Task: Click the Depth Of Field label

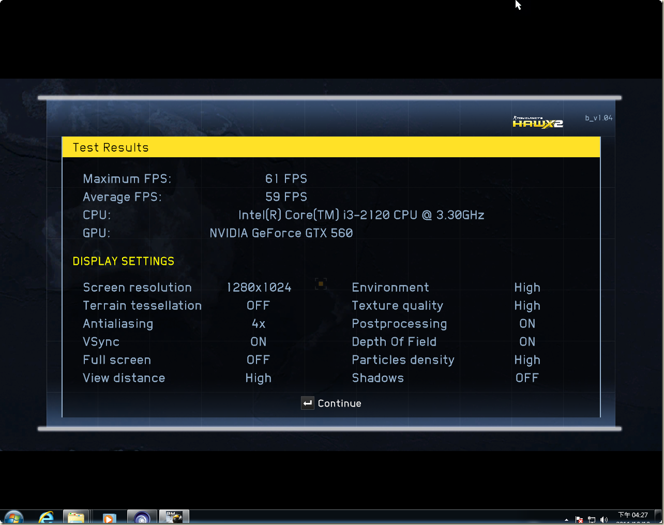Action: [x=395, y=342]
